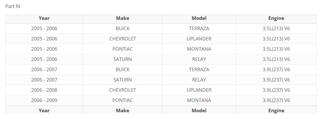The height and width of the screenshot is (119, 322).
Task: Click RELAY in the 2006 - 2007 row
Action: (199, 80)
